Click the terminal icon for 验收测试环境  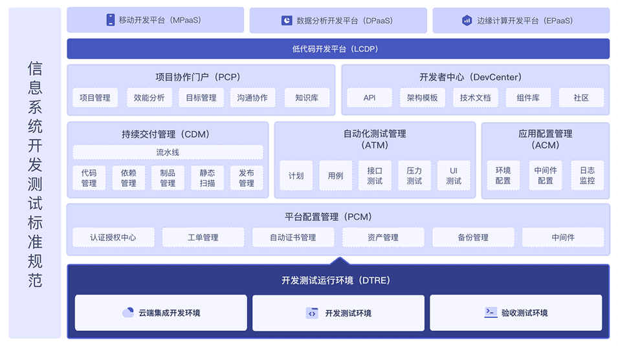click(x=491, y=313)
